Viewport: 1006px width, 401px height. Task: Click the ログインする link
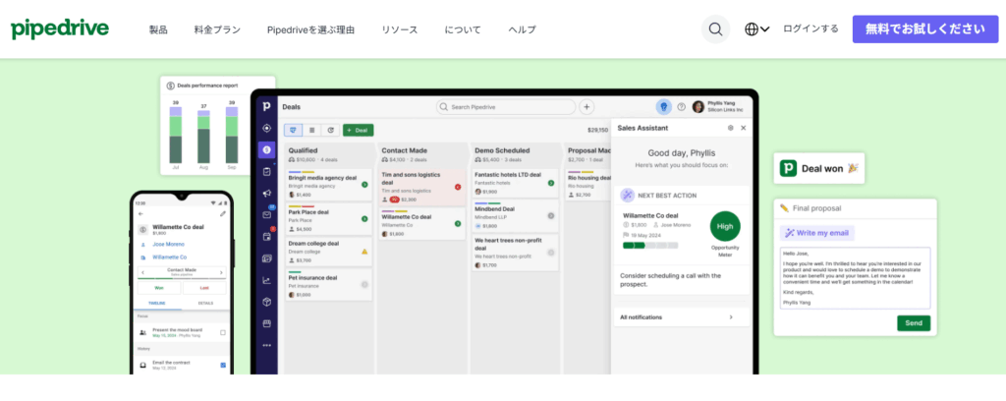click(810, 29)
